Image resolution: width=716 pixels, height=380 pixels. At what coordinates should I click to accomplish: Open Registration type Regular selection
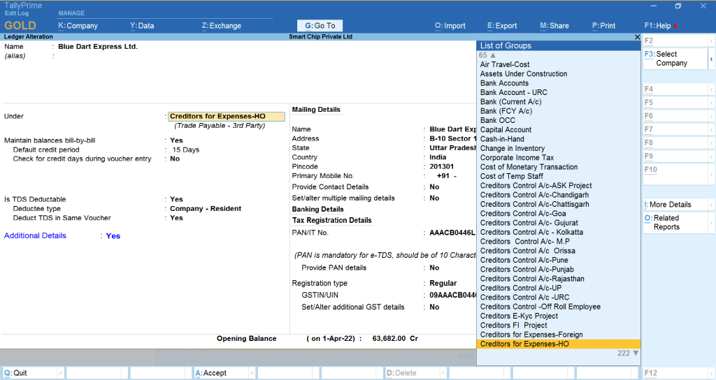[x=443, y=284]
